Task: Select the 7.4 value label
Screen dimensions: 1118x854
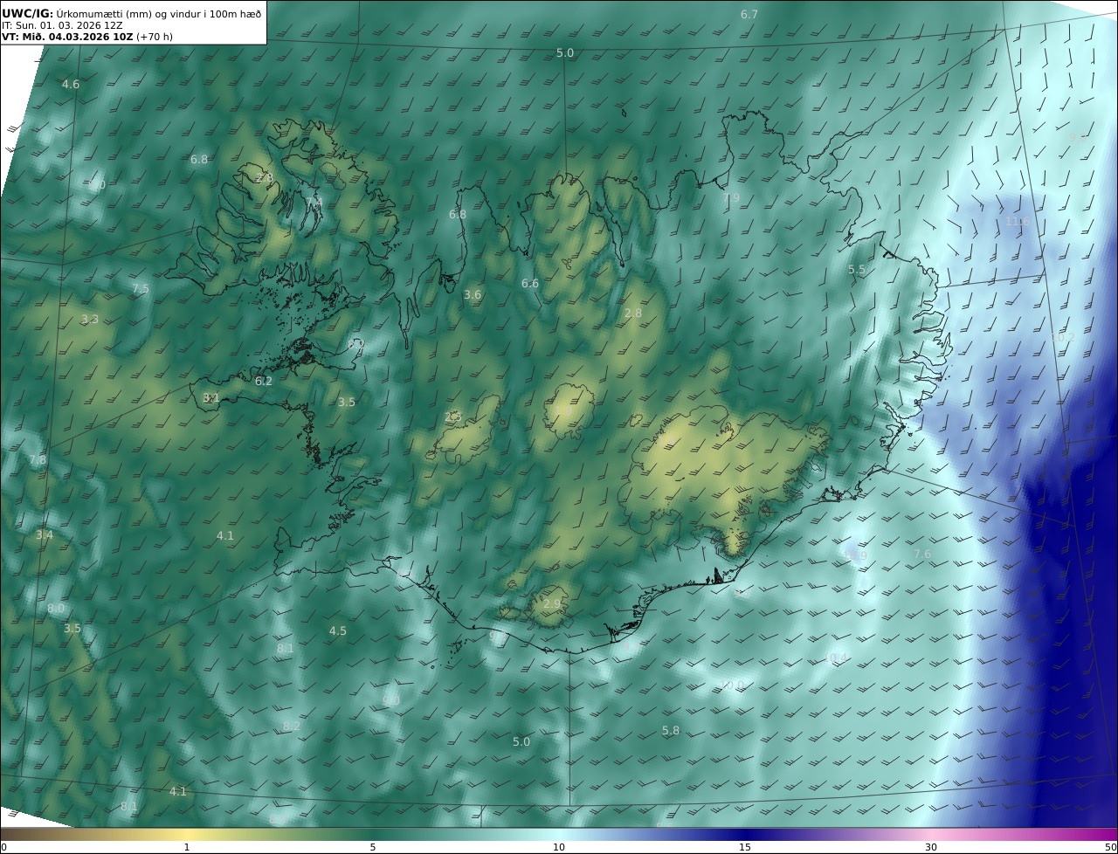Action: coord(314,203)
